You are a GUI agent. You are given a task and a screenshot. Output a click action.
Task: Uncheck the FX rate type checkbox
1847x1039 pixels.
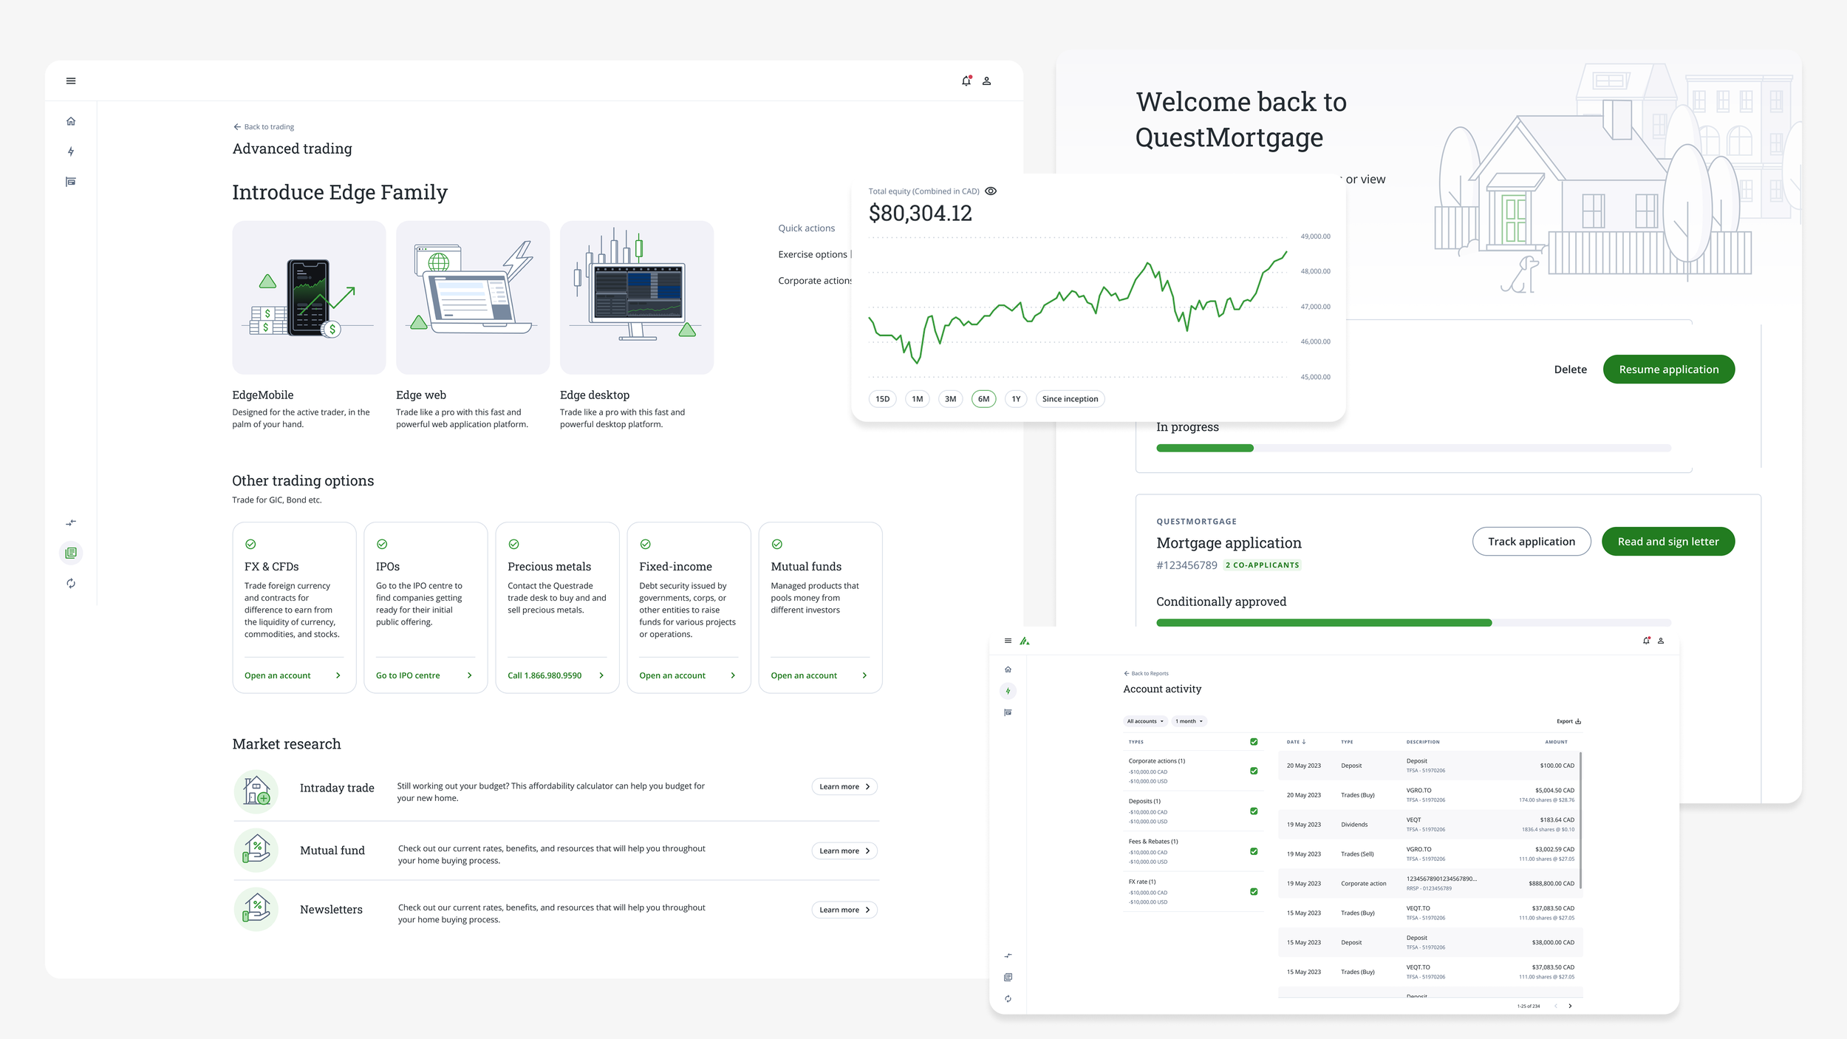click(1254, 891)
